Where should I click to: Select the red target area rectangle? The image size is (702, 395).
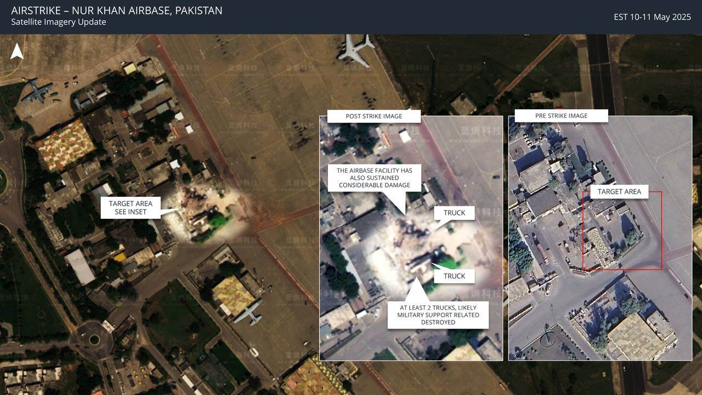point(622,230)
